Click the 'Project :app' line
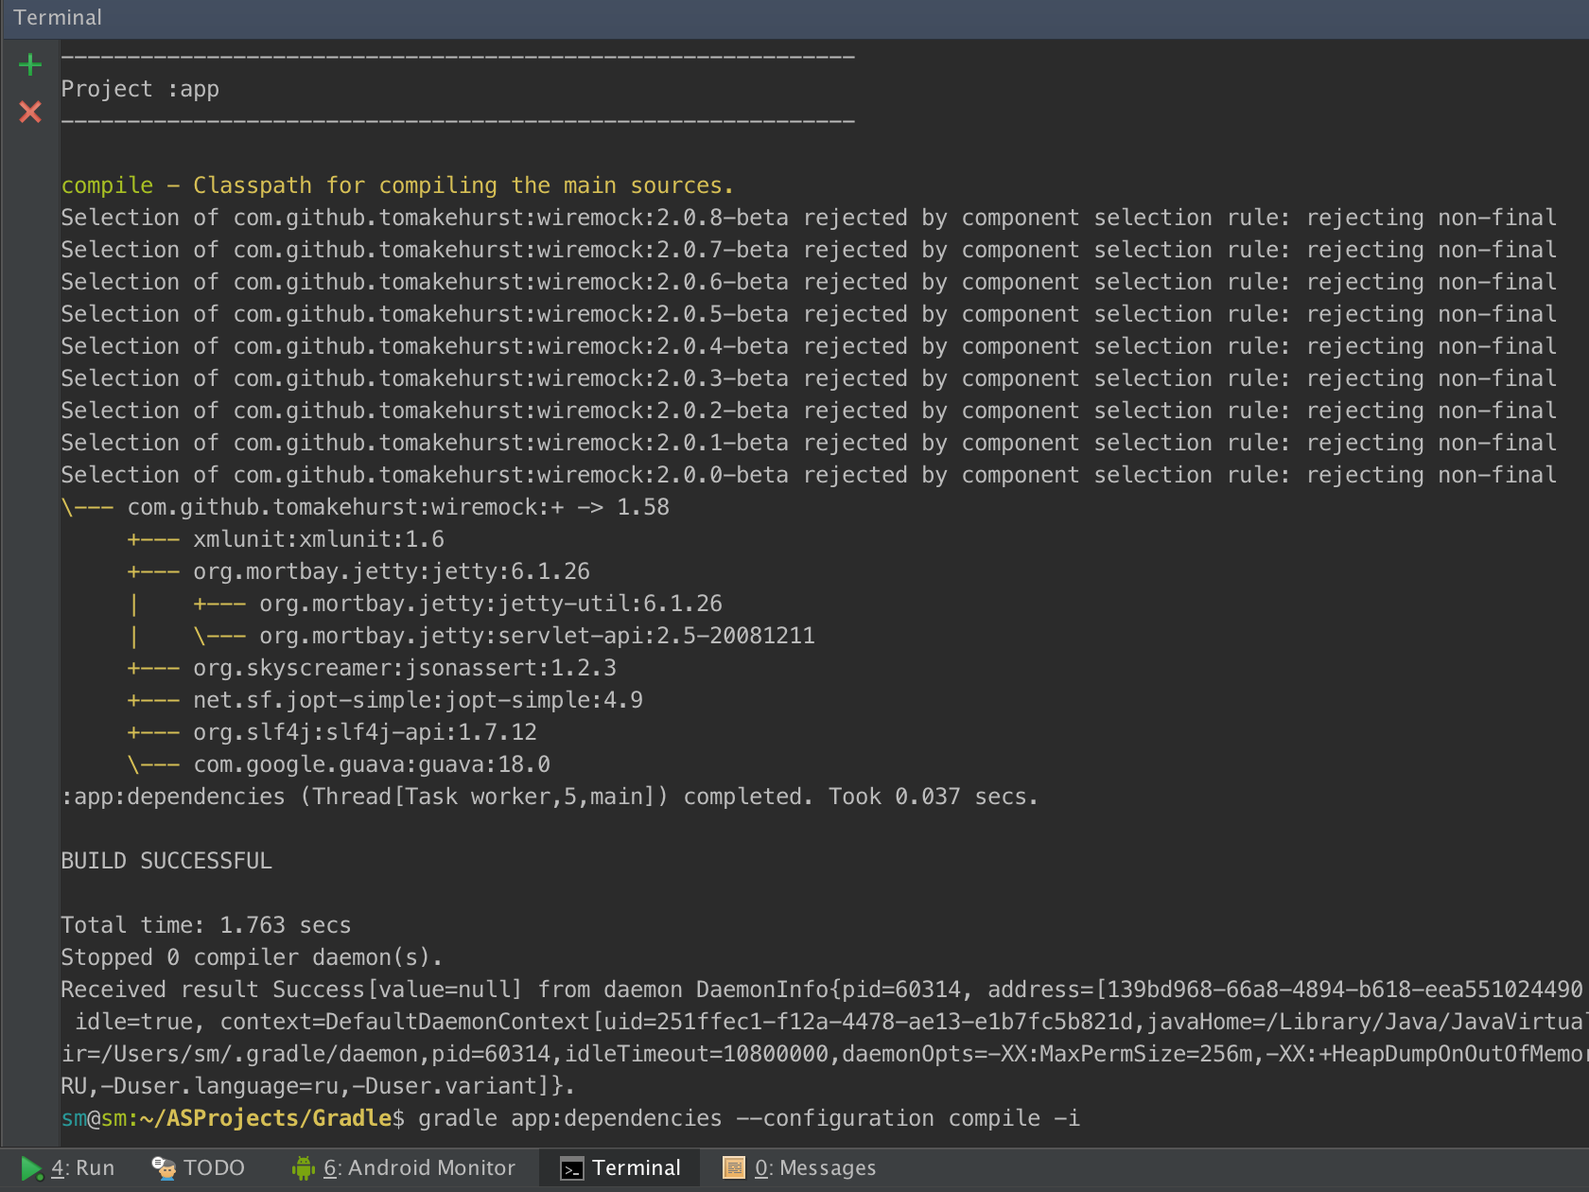This screenshot has width=1589, height=1192. tap(140, 89)
